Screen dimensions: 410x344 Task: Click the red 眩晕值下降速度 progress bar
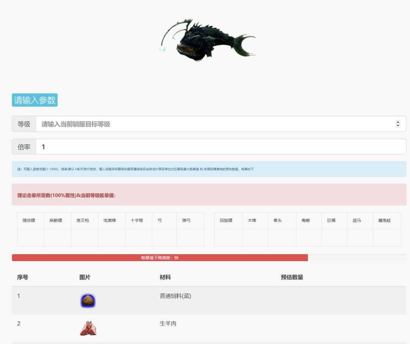click(160, 258)
